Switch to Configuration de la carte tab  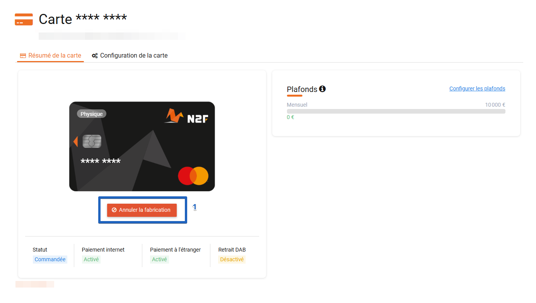pos(130,56)
